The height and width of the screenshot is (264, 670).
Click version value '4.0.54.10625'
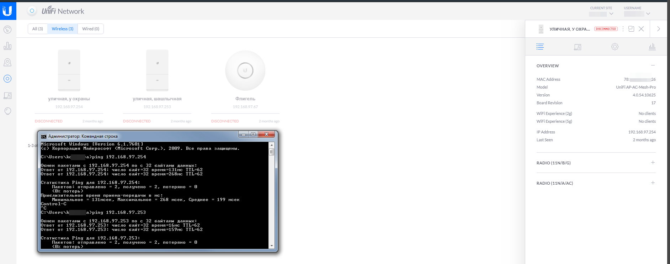pyautogui.click(x=644, y=95)
